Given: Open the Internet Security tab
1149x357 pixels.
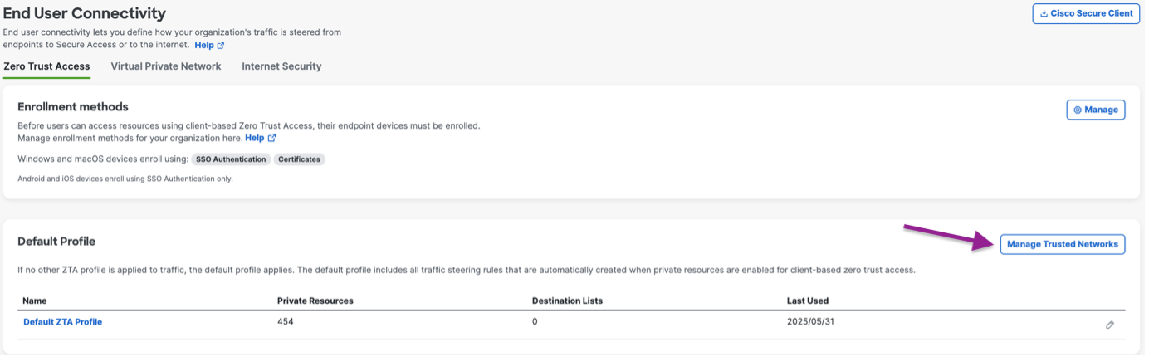Looking at the screenshot, I should pos(281,66).
